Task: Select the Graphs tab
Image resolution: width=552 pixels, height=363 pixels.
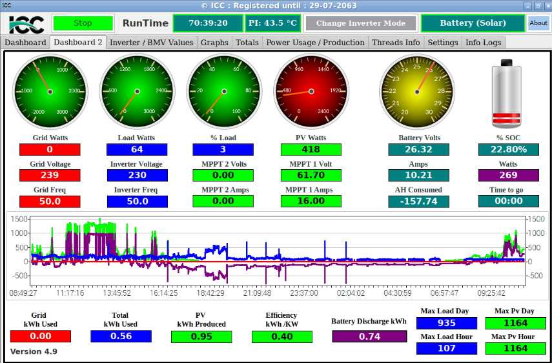Action: [x=214, y=43]
